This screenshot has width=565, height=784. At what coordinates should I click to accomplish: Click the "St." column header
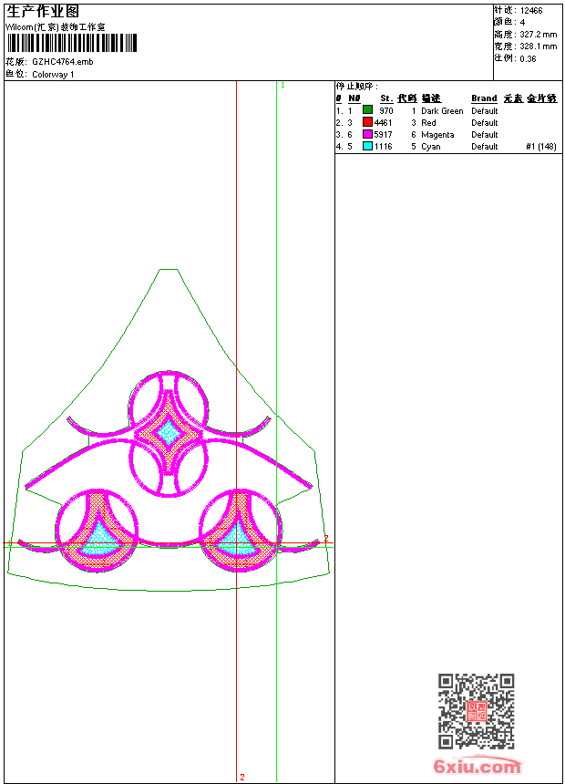point(386,98)
